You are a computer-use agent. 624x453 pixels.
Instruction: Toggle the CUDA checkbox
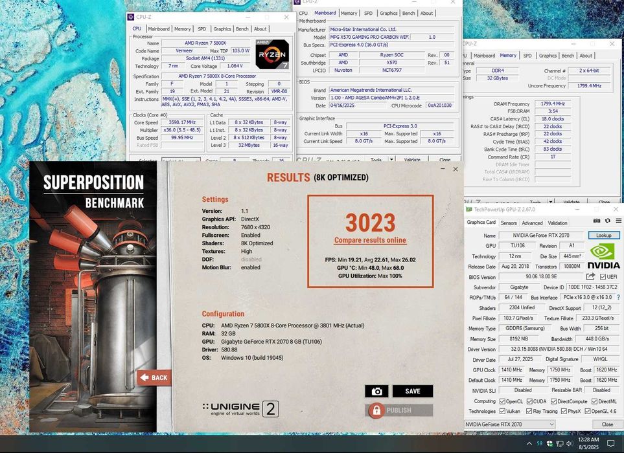pyautogui.click(x=529, y=401)
